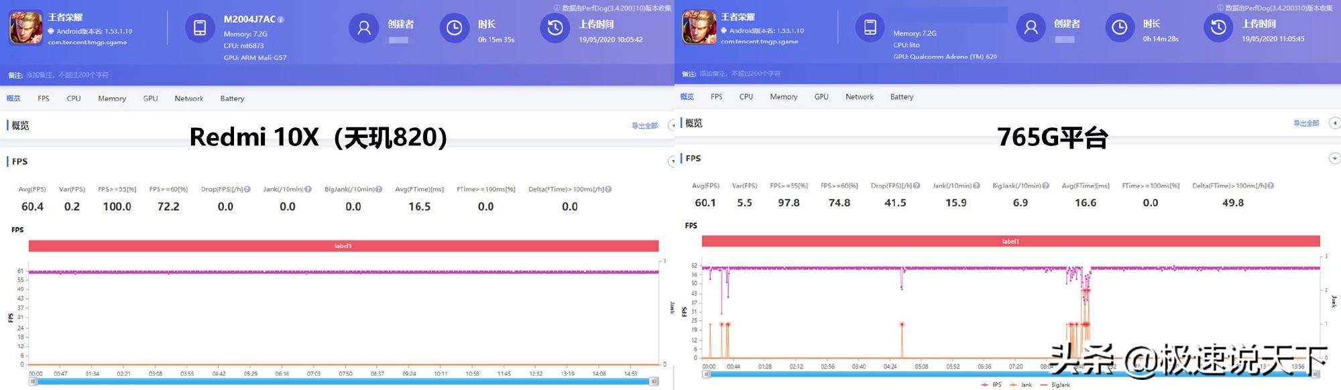
Task: Click 导出全部 export link in the right report
Action: [x=1306, y=123]
